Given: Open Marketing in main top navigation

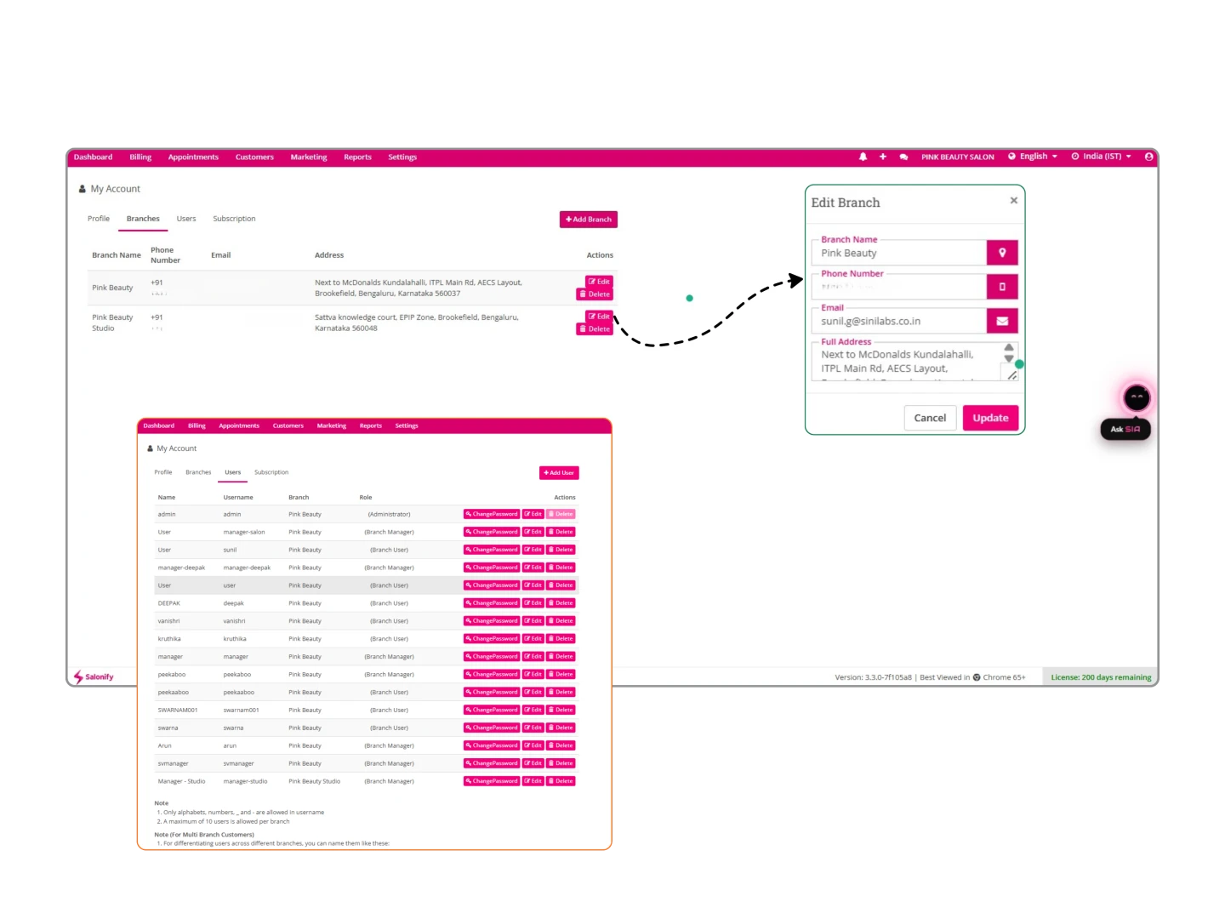Looking at the screenshot, I should [x=309, y=157].
